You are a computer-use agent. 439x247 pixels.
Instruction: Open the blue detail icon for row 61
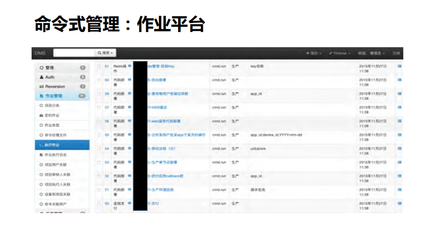[x=400, y=66]
